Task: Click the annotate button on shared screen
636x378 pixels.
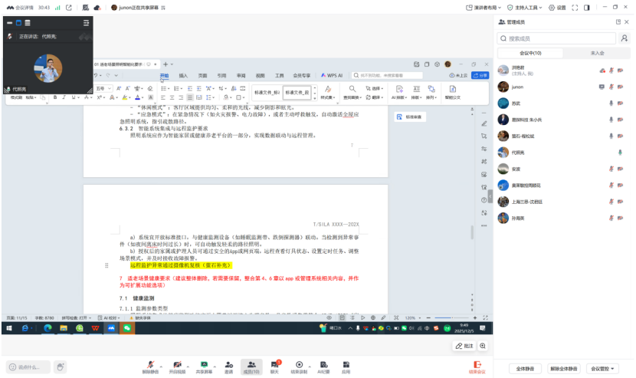Action: click(464, 346)
